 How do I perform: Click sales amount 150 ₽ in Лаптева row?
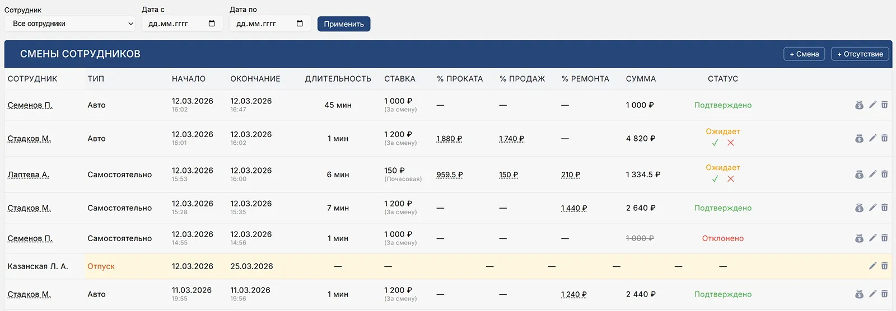pyautogui.click(x=508, y=175)
